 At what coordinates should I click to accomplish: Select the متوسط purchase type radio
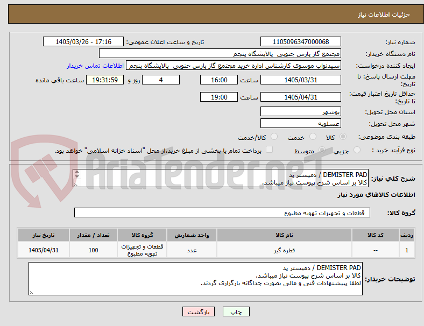(x=322, y=150)
